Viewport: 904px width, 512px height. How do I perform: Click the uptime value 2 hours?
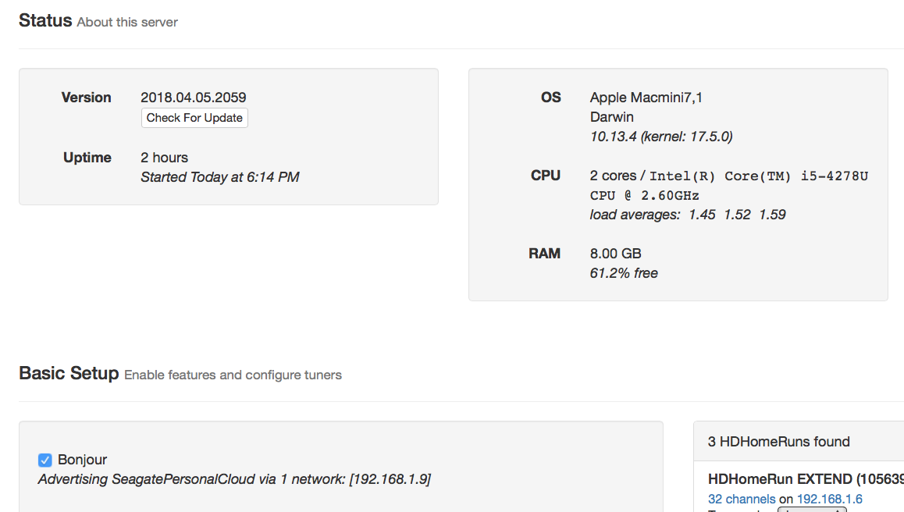[164, 158]
